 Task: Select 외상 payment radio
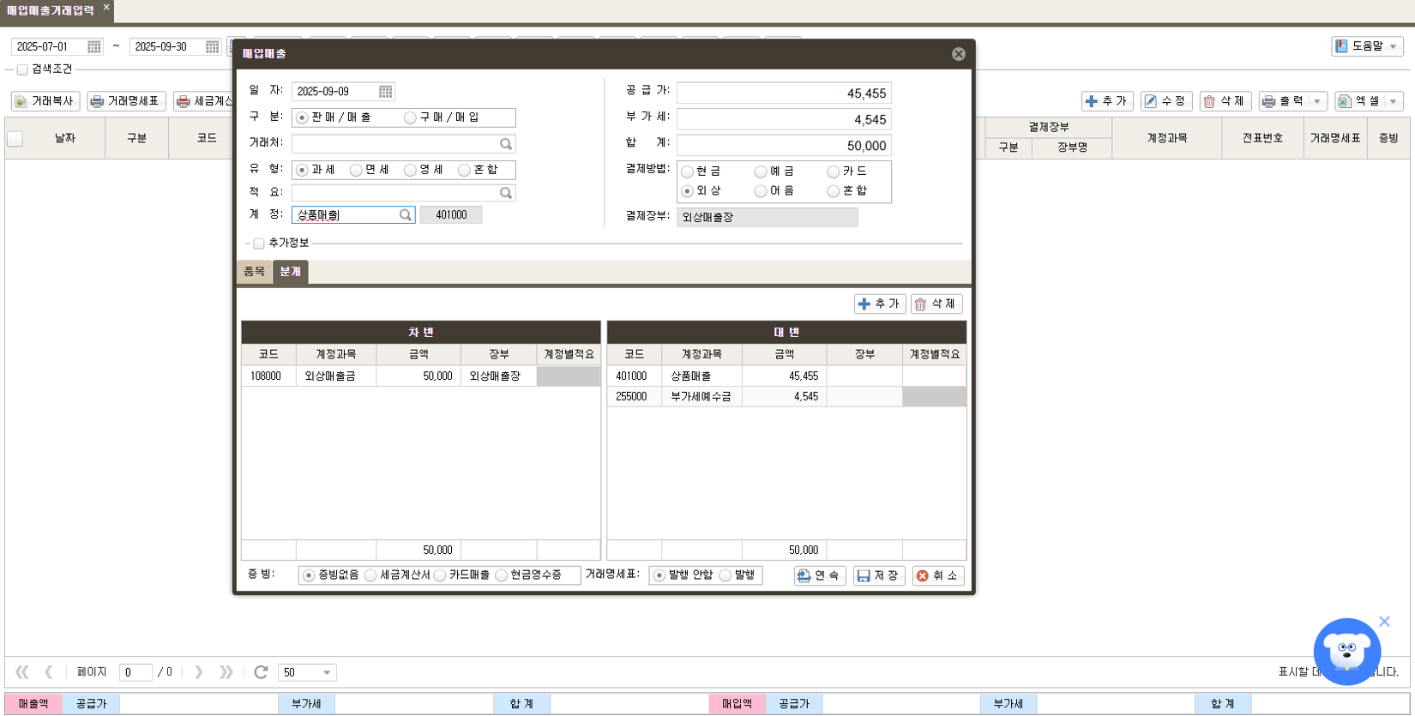tap(687, 191)
